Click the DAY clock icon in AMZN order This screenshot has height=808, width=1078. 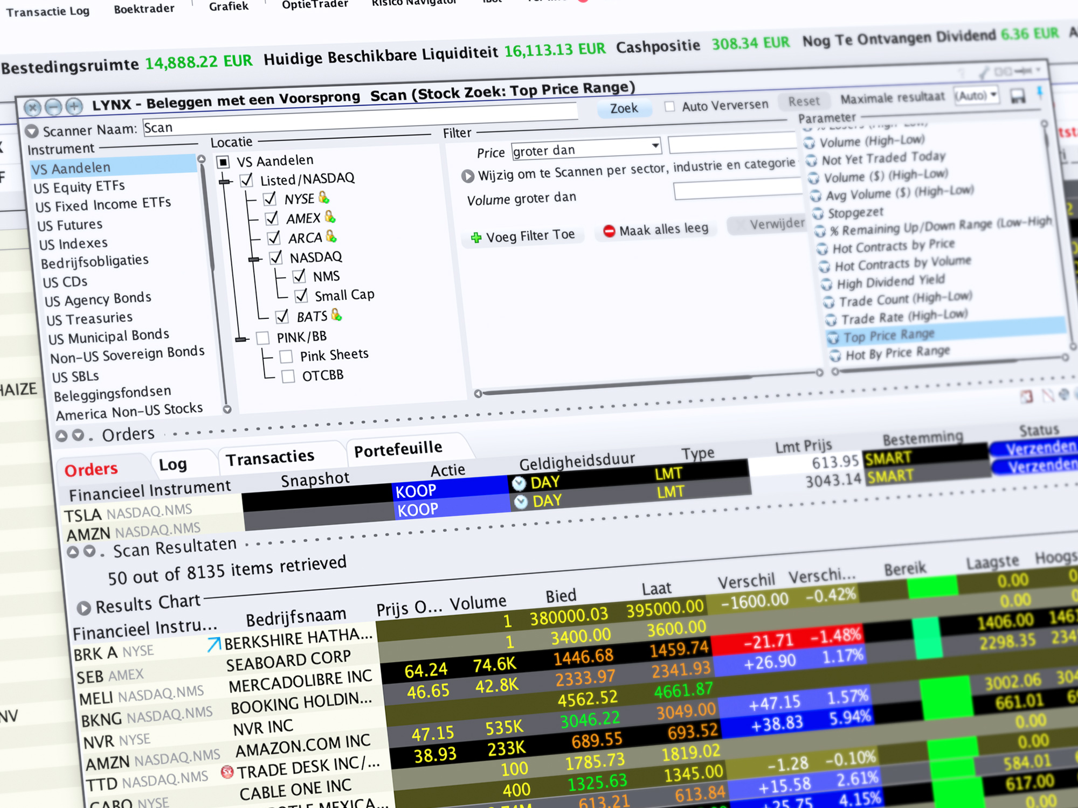[521, 503]
